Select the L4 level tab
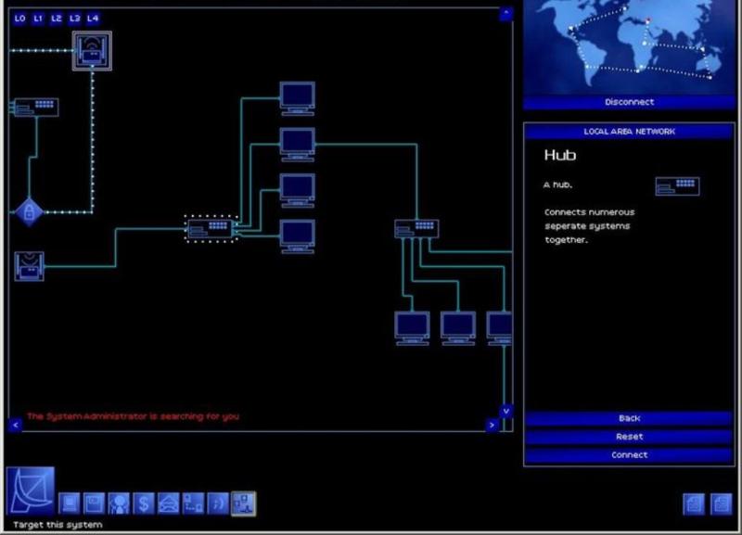742x535 pixels. pyautogui.click(x=93, y=18)
